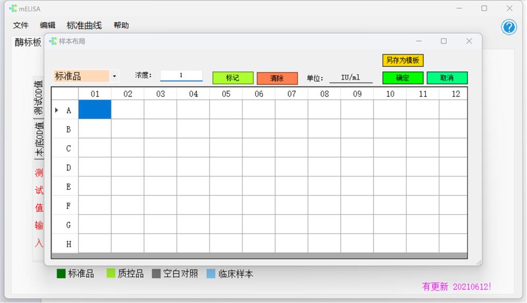
Task: Click the yellow 另存为模板 button
Action: coord(402,60)
